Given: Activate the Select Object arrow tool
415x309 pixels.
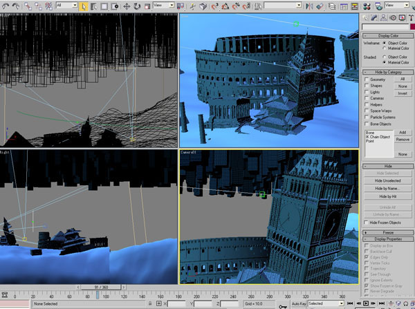Looking at the screenshot, I should pos(84,6).
